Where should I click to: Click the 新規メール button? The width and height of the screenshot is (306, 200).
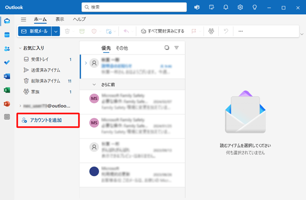coord(35,32)
